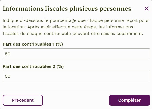The image size is (152, 109).
Task: Place cursor on value 50 in first field
Action: [x=8, y=54]
